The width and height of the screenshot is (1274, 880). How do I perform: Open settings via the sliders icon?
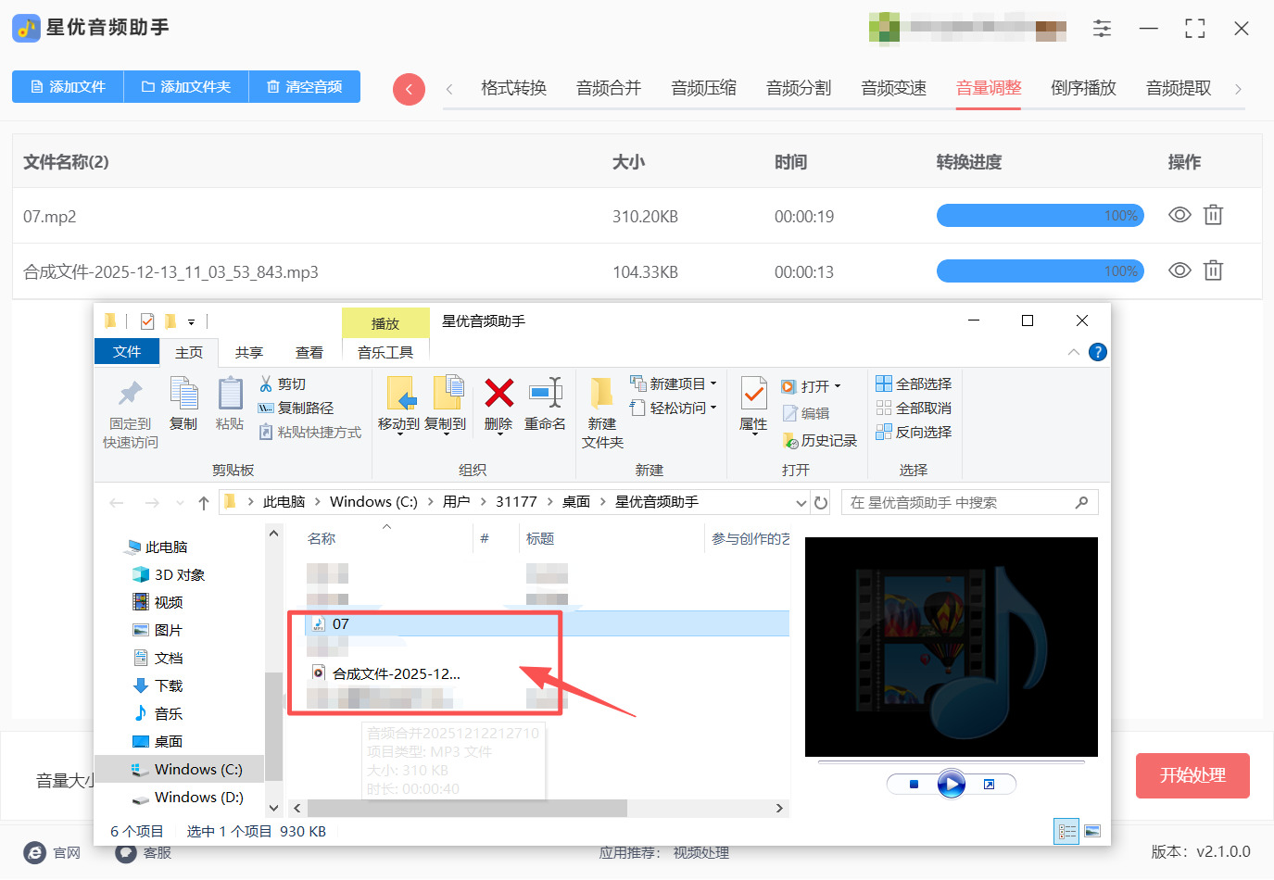[1102, 29]
